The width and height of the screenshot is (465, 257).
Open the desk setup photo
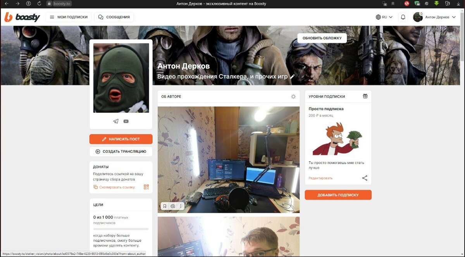pyautogui.click(x=229, y=160)
